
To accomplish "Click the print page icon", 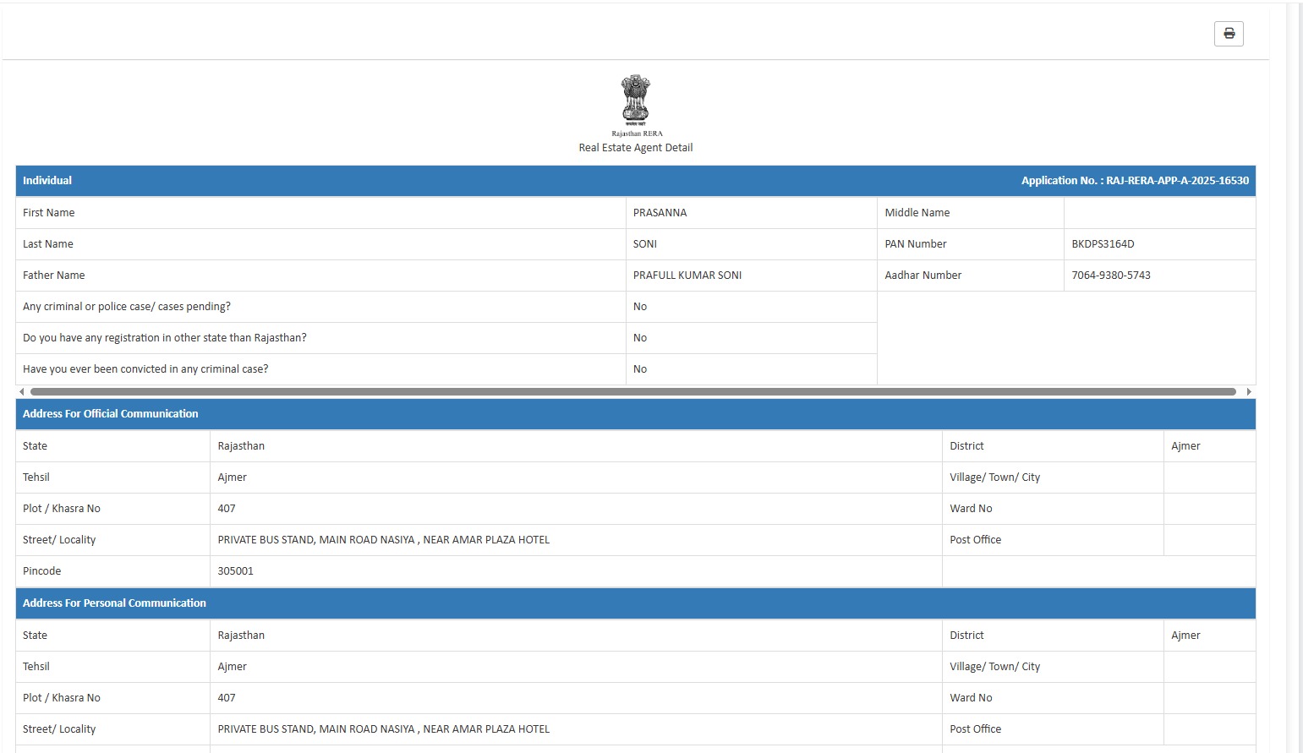I will click(1229, 34).
